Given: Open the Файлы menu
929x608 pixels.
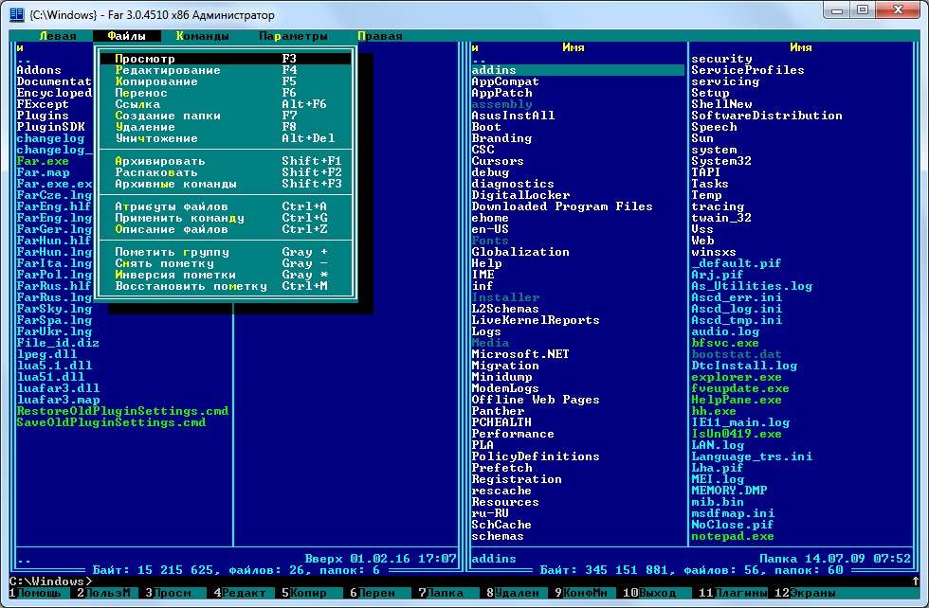Looking at the screenshot, I should [126, 36].
